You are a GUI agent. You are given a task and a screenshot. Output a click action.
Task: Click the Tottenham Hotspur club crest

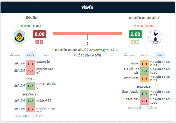click(x=155, y=37)
